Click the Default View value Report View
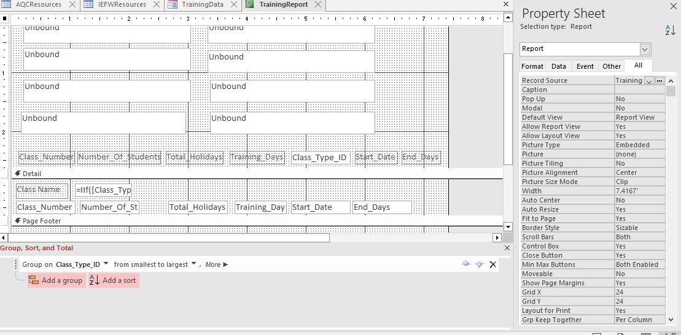Image resolution: width=681 pixels, height=335 pixels. pyautogui.click(x=639, y=117)
